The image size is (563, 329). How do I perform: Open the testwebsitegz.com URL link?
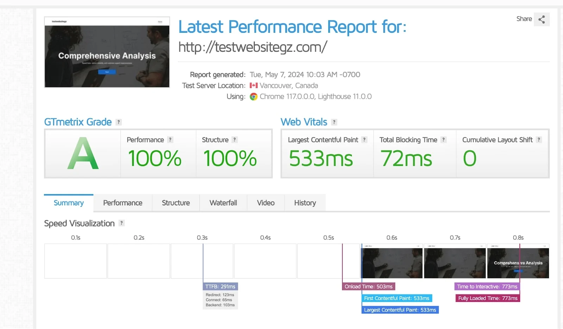click(253, 47)
